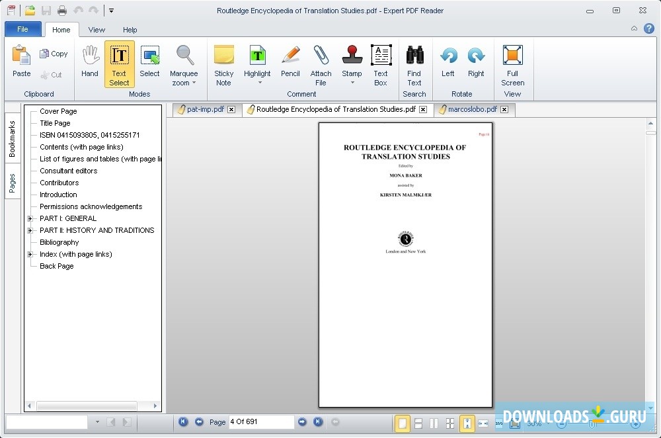This screenshot has height=438, width=661.
Task: Click the bookmarks panel horizontal scrollbar
Action: [x=87, y=406]
